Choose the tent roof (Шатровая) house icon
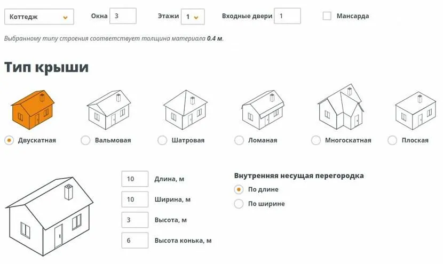This screenshot has height=264, width=443. (186, 109)
